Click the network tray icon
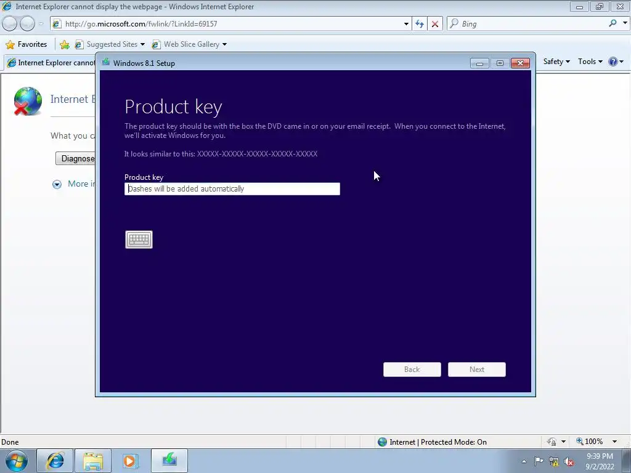This screenshot has height=473, width=631. click(x=554, y=462)
